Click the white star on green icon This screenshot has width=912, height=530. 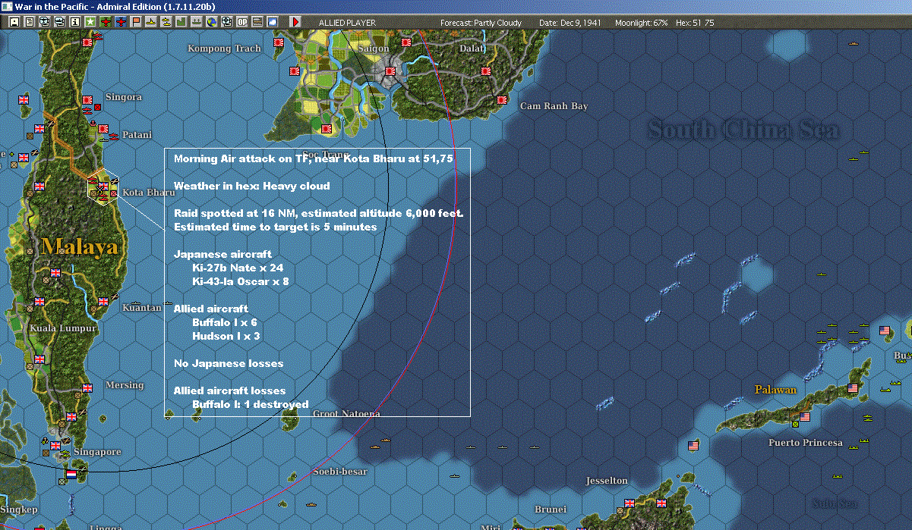pyautogui.click(x=90, y=22)
